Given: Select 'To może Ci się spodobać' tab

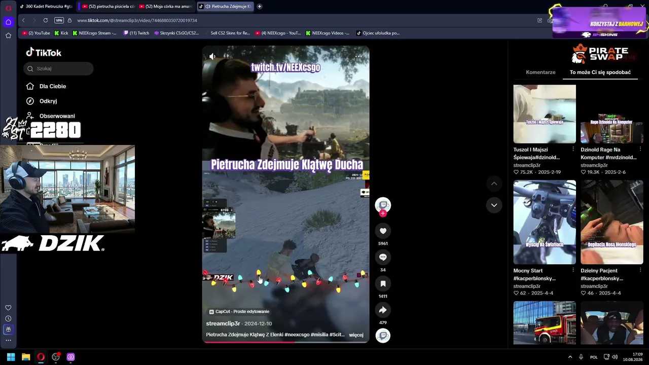Looking at the screenshot, I should click(600, 72).
